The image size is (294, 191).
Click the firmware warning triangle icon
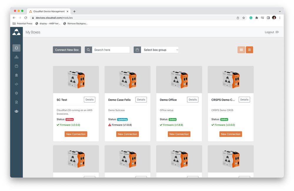coord(110,125)
